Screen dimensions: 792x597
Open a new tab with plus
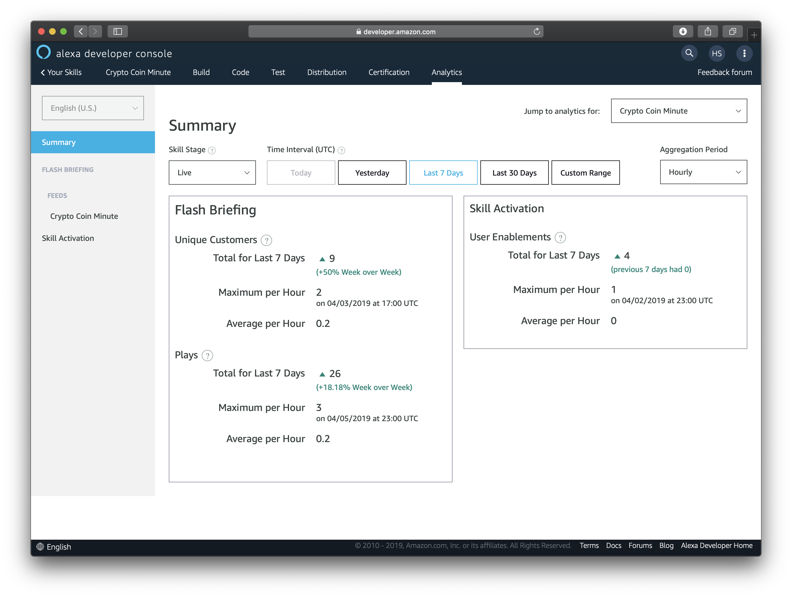[754, 35]
